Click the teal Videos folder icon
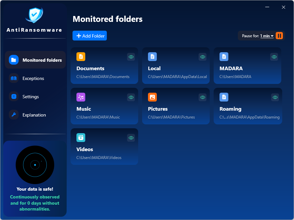This screenshot has width=294, height=220. point(81,137)
